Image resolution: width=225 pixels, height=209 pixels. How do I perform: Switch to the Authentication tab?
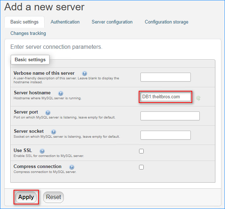pyautogui.click(x=65, y=22)
